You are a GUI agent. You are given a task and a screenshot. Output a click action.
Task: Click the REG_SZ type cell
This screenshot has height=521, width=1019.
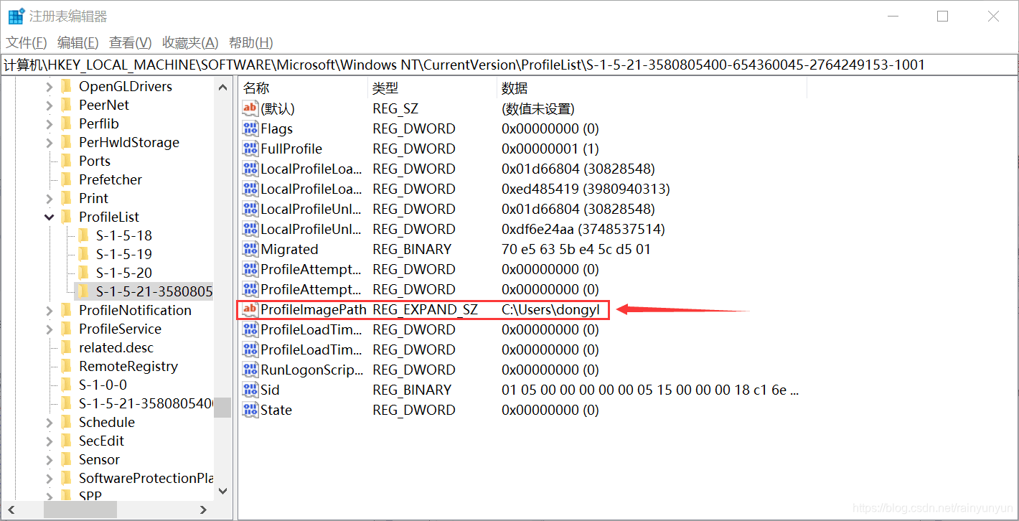click(x=395, y=109)
